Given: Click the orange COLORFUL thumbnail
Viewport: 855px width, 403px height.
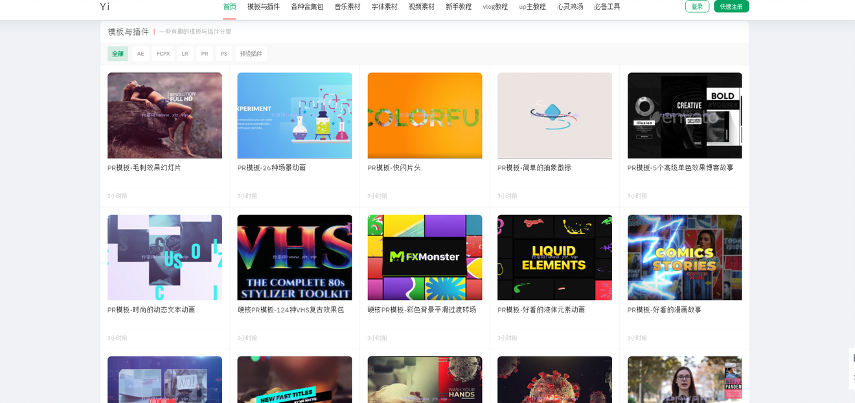Looking at the screenshot, I should (425, 115).
